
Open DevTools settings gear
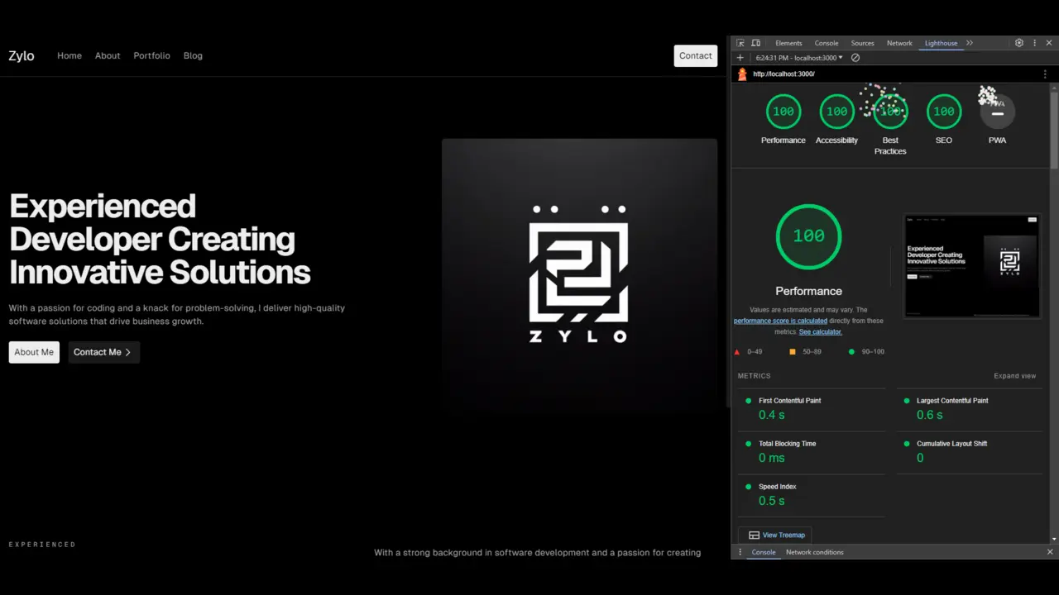click(x=1019, y=43)
